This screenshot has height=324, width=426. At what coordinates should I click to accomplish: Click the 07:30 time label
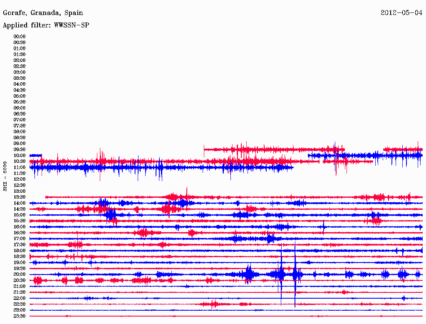coord(20,126)
